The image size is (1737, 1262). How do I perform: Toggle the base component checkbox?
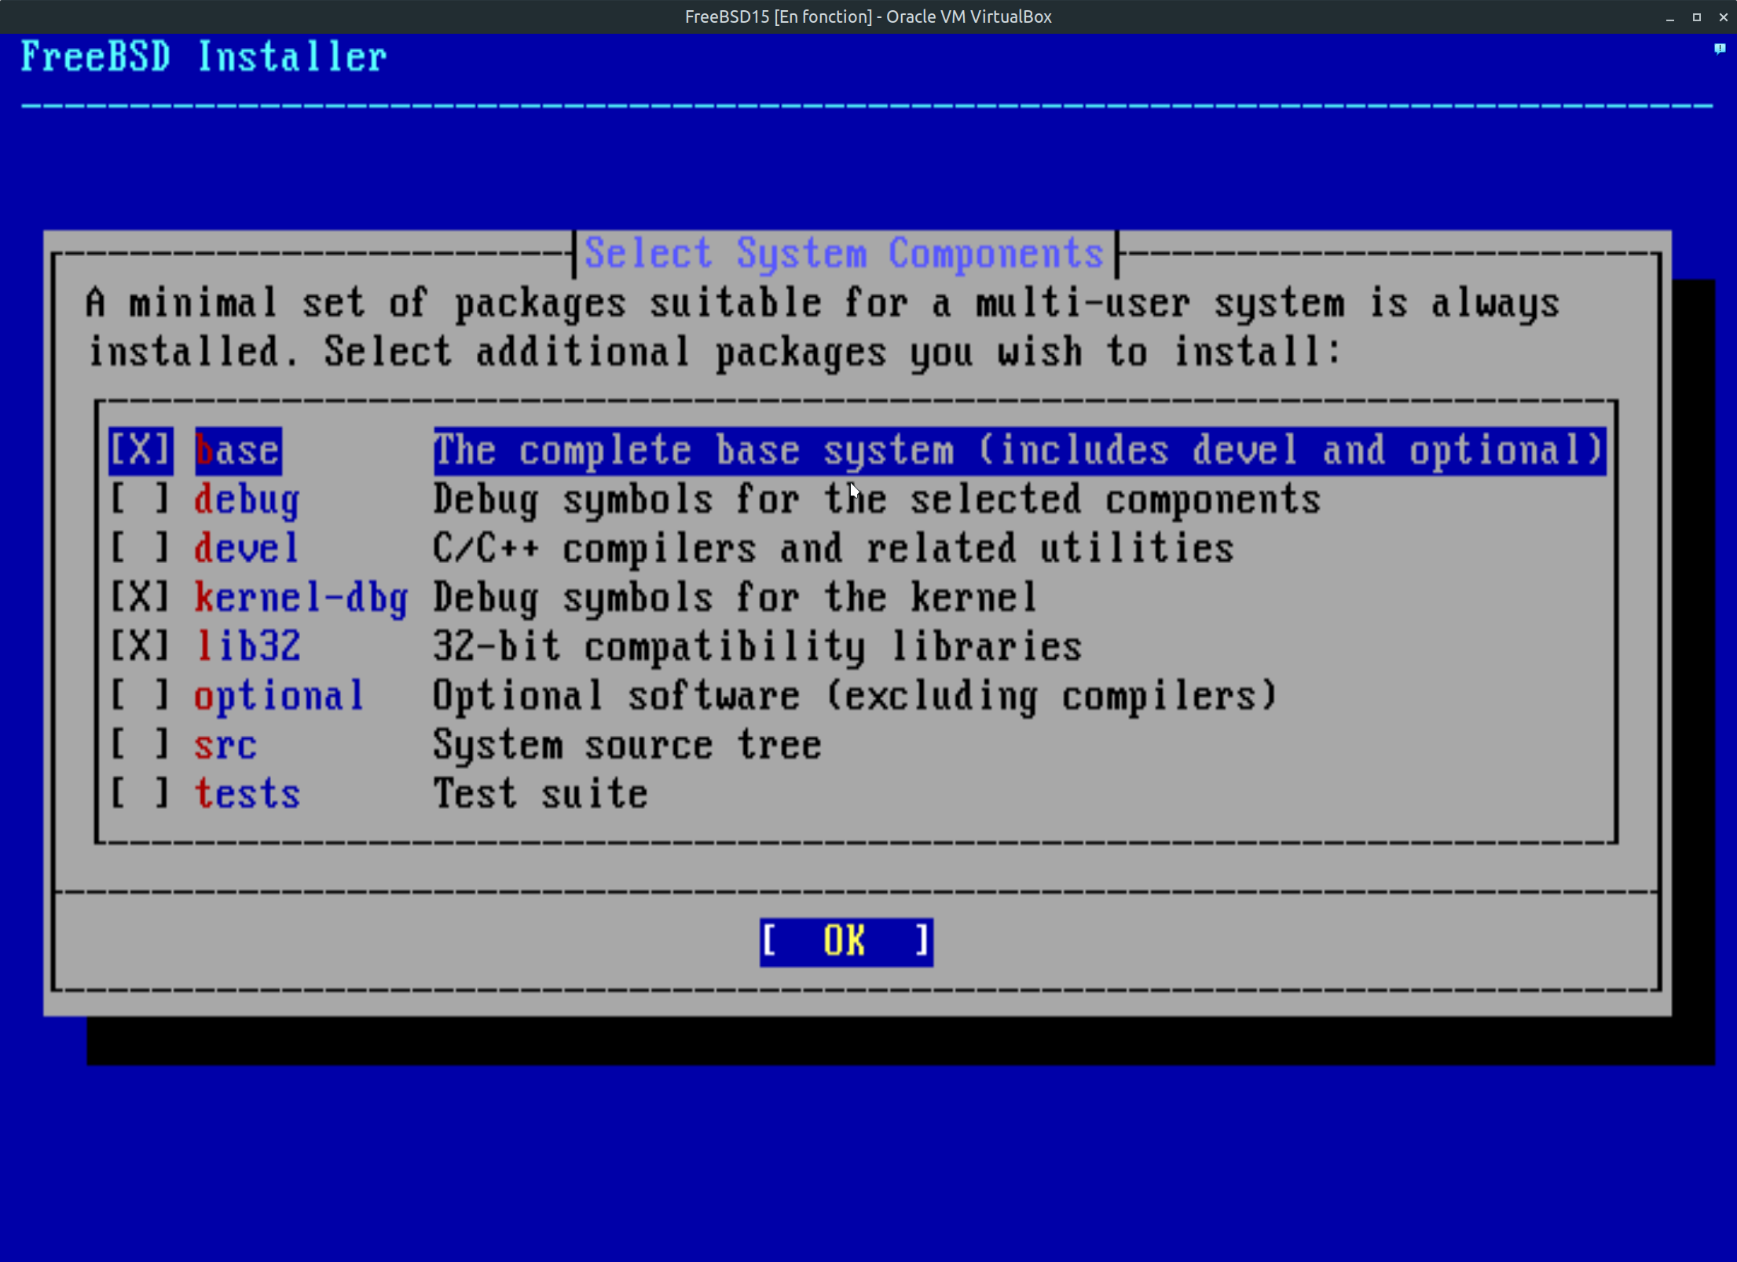tap(140, 451)
